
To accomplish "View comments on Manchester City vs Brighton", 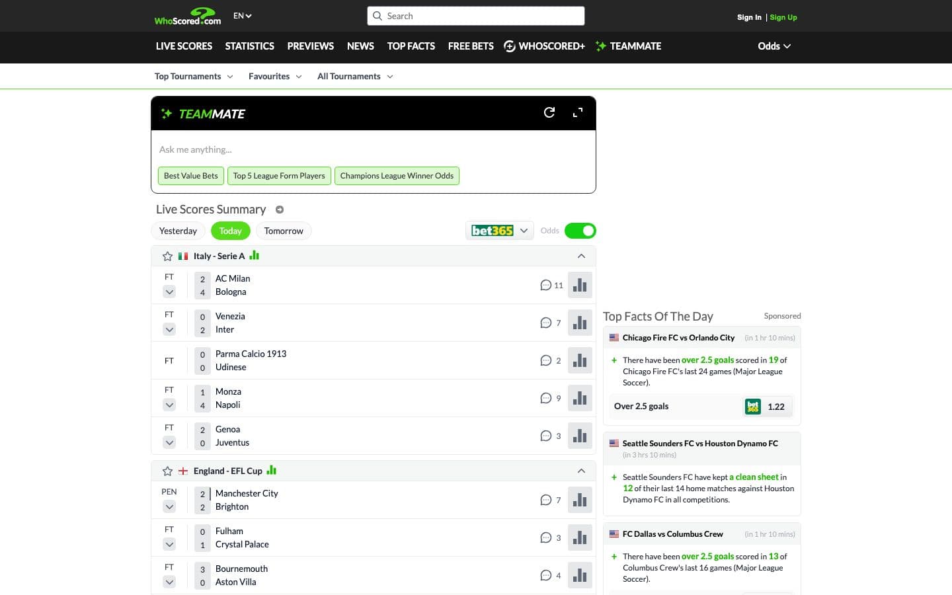I will 551,500.
